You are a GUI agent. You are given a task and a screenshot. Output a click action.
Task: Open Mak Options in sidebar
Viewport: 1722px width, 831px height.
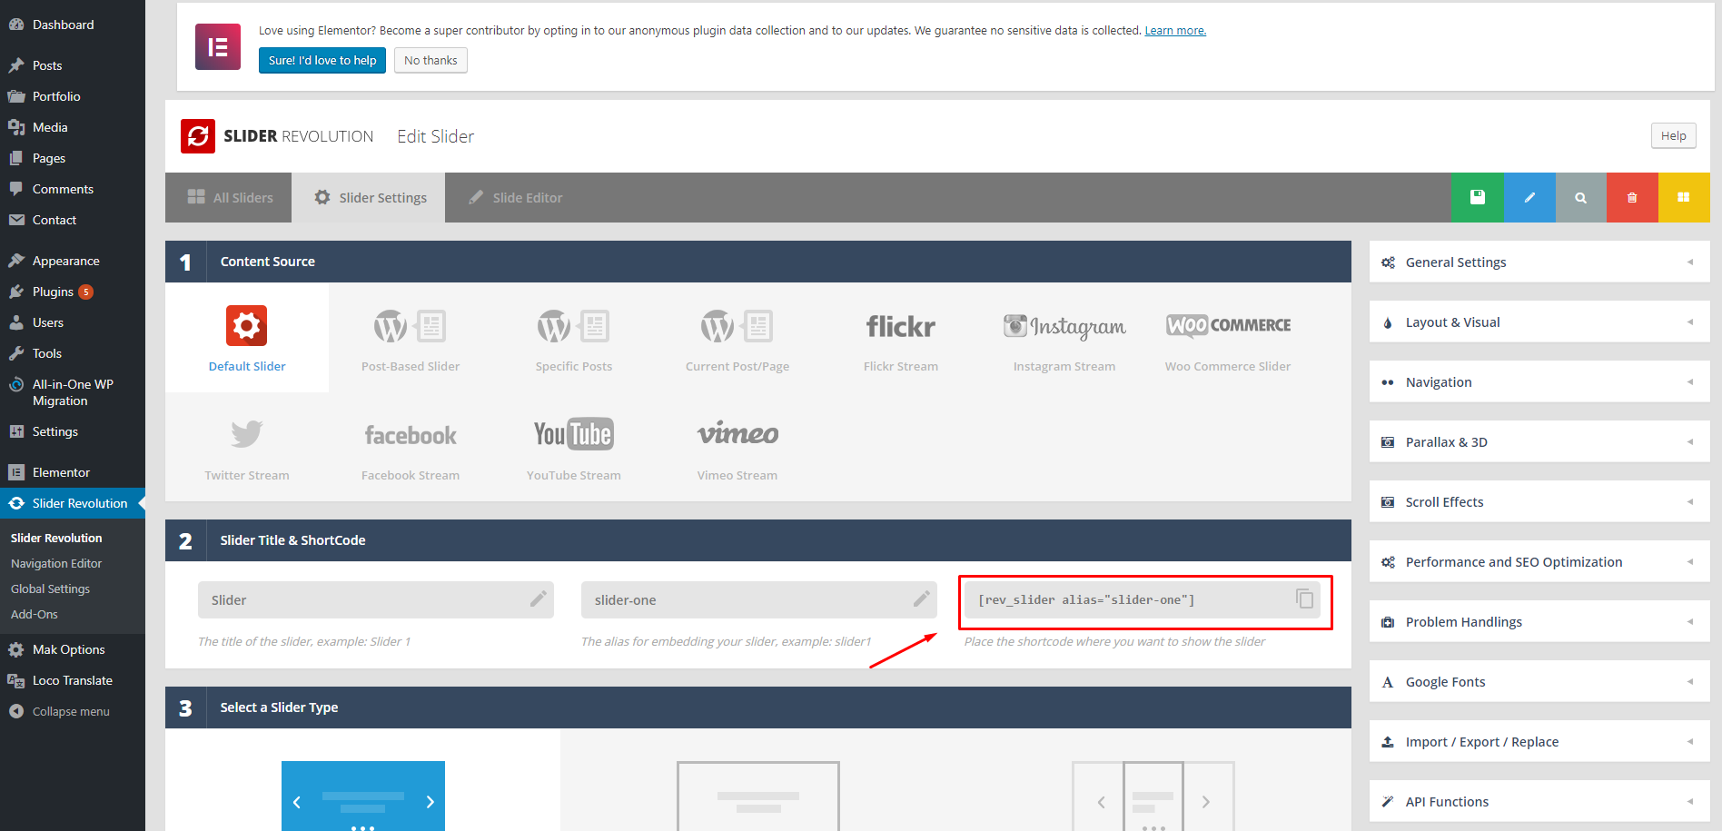(x=73, y=649)
